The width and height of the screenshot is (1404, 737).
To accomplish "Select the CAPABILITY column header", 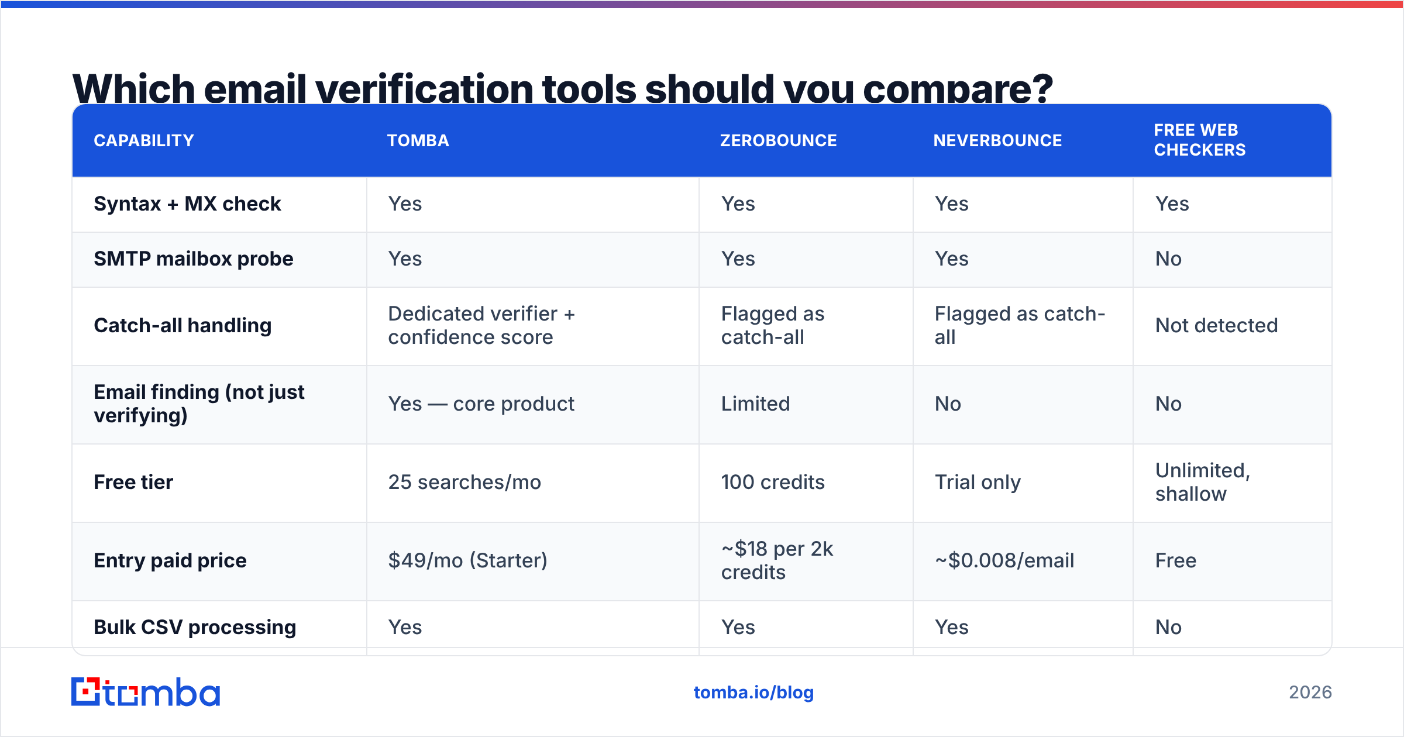I will [x=144, y=140].
